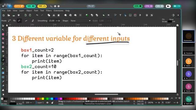Viewport: 196px width, 110px height.
Task: Select the 3D Box tool
Action: tap(3, 47)
